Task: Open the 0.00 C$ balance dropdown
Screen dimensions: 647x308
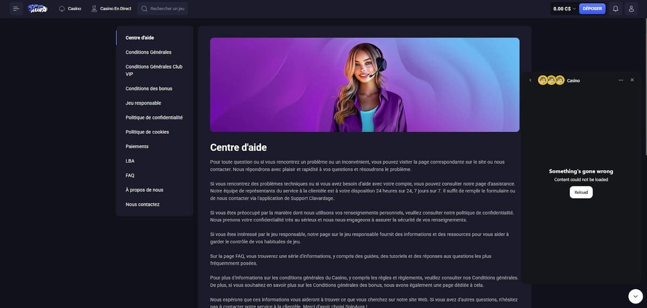Action: click(x=565, y=9)
